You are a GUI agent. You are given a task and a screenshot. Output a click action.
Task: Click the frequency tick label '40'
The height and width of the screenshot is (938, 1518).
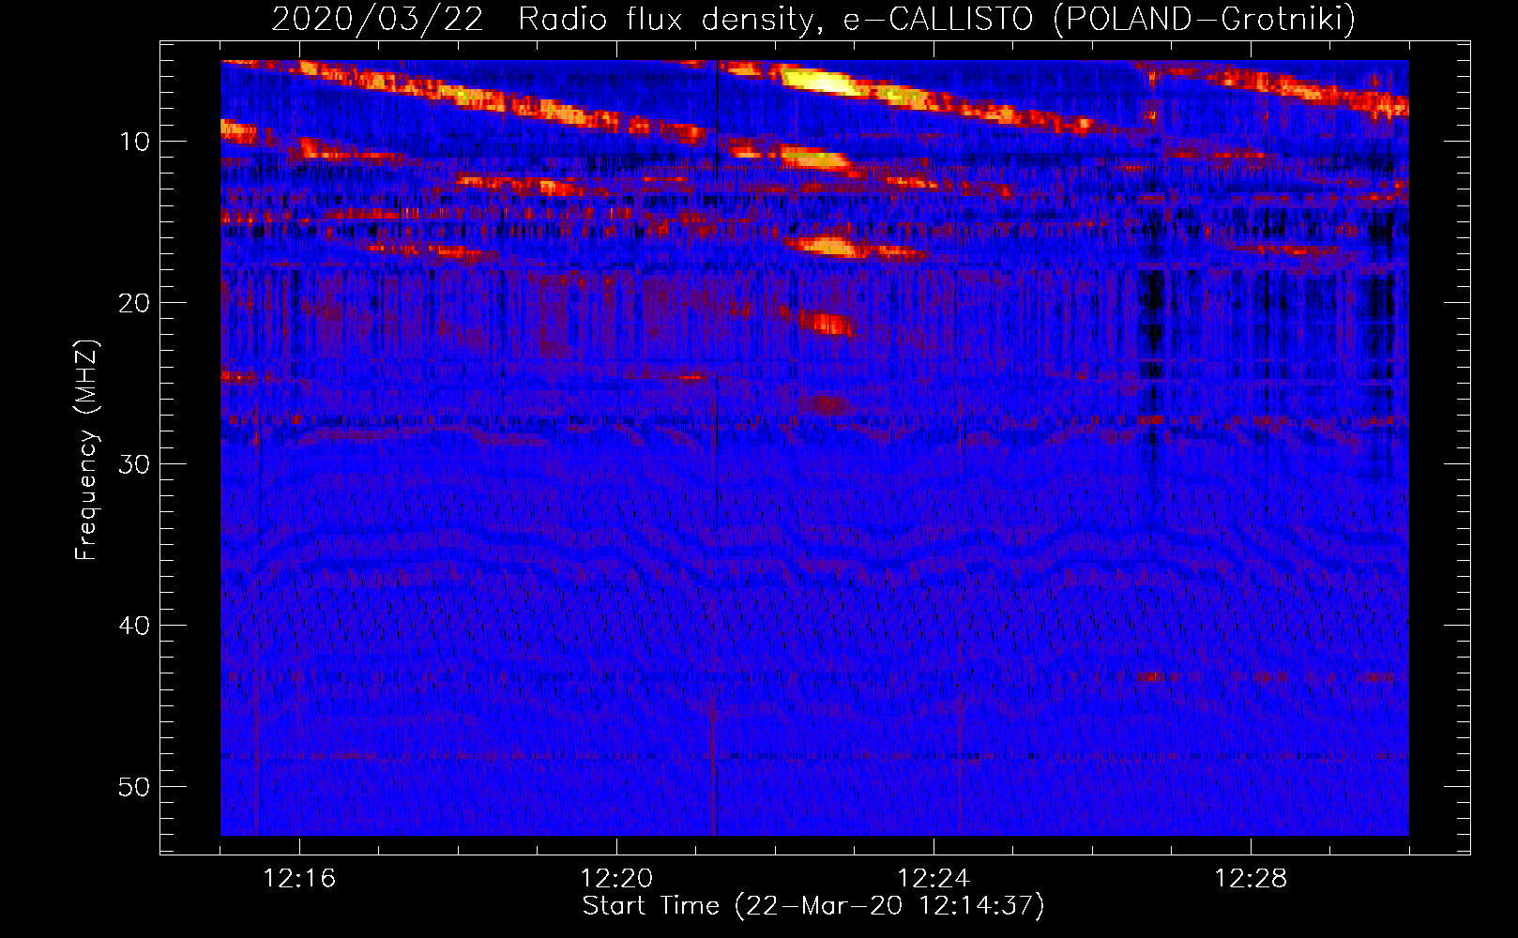pyautogui.click(x=134, y=626)
